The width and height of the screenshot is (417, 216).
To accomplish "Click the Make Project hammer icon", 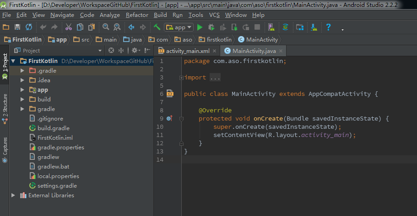I will (x=157, y=27).
